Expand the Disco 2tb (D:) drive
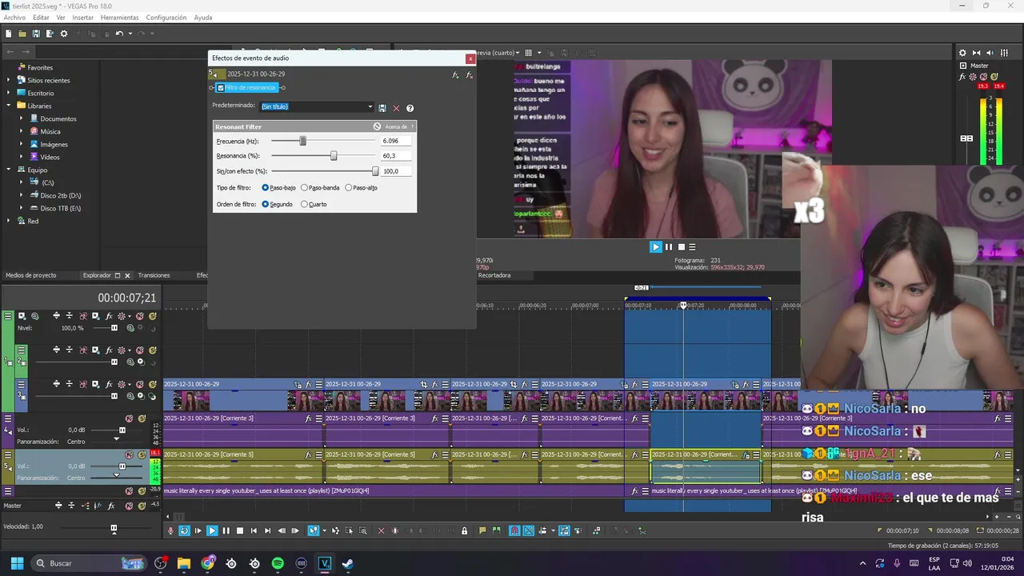Screen dimensions: 1024x576 coord(22,195)
